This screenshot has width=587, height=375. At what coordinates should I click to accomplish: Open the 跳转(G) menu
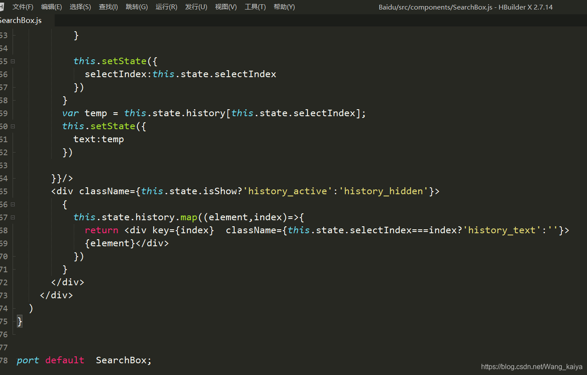click(137, 7)
